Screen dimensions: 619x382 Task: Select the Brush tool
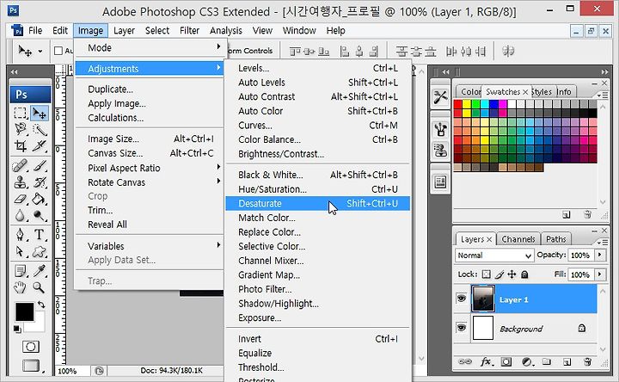[x=40, y=165]
